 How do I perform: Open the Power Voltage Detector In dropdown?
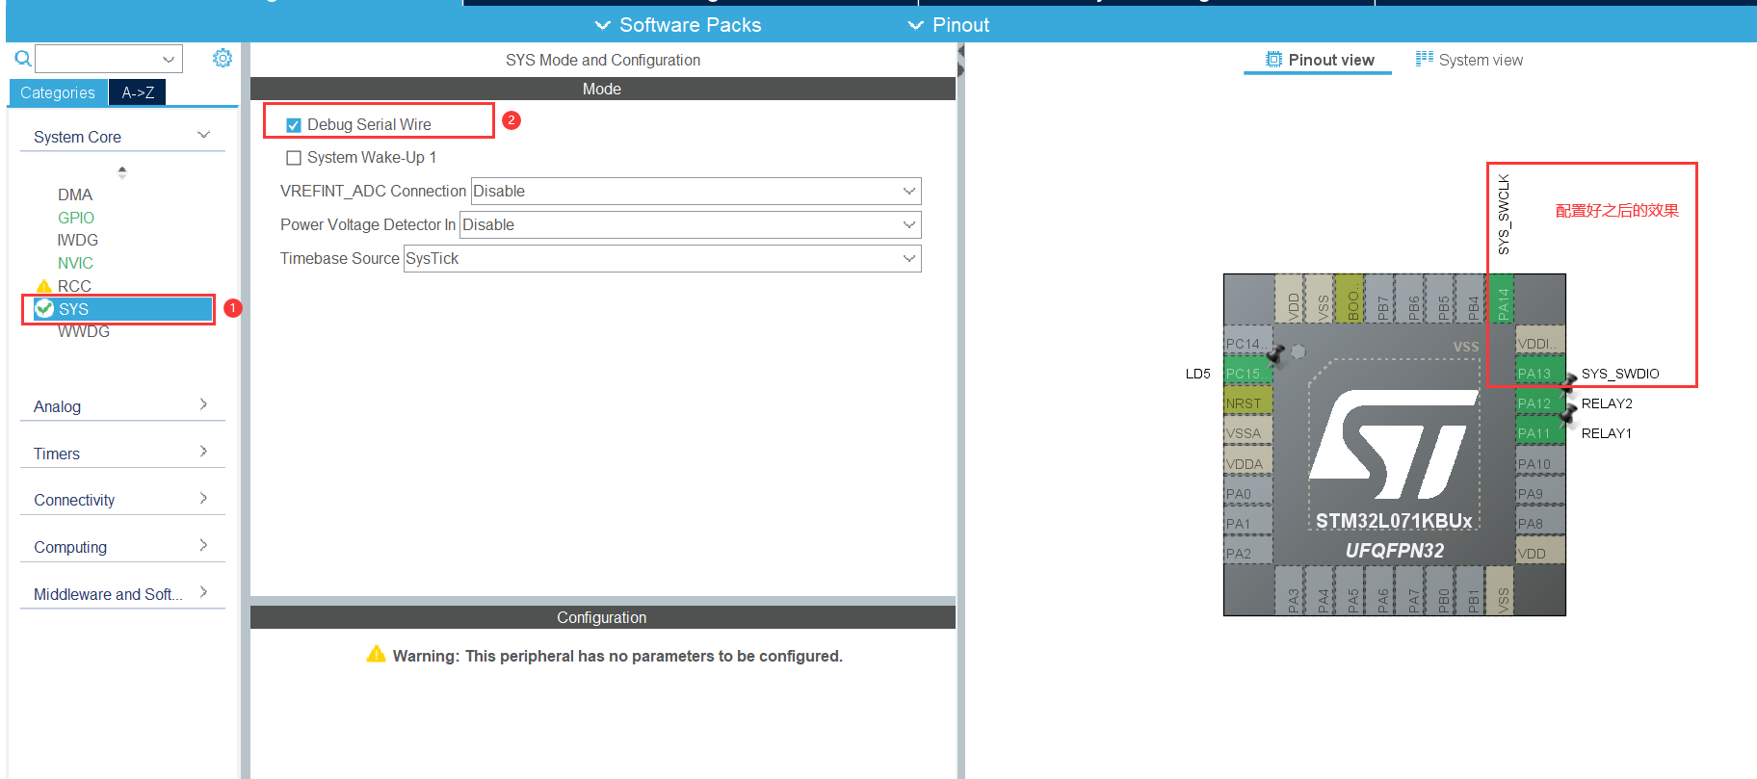691,224
